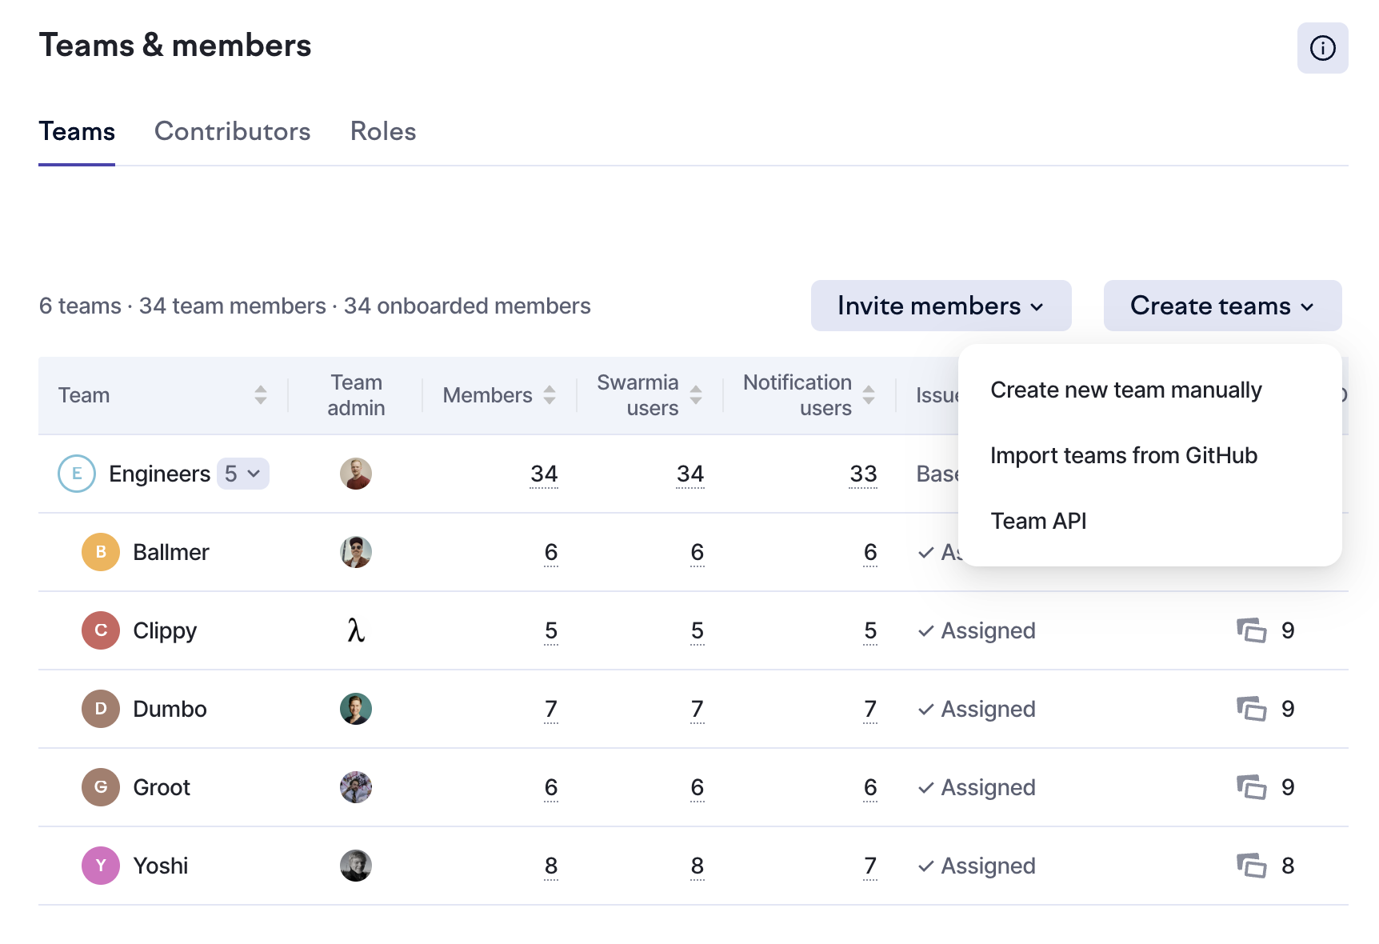Sort by Swarmia users column

tap(695, 395)
